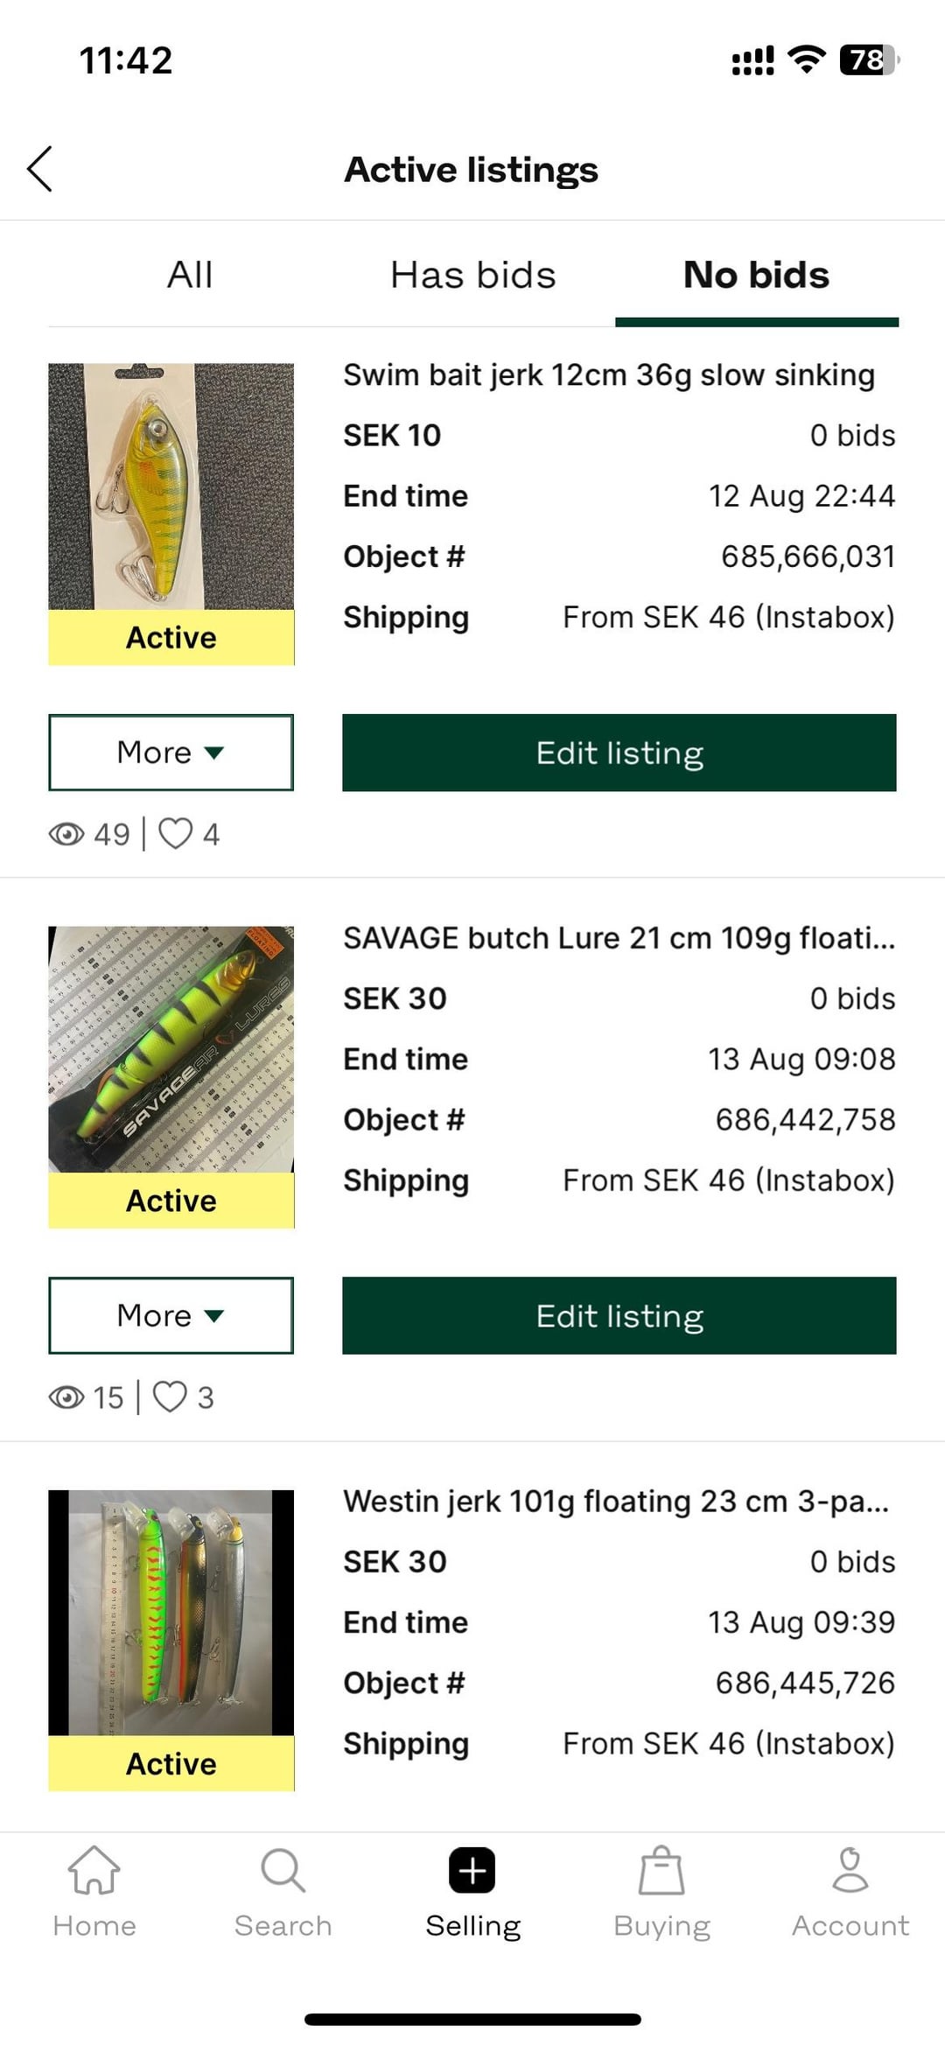This screenshot has height=2045, width=945.
Task: Expand More dropdown for SAVAGE butch listing
Action: [x=171, y=1315]
